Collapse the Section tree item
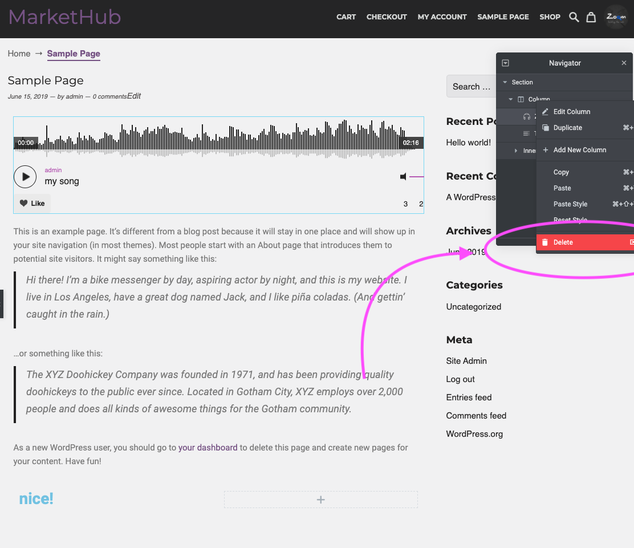Viewport: 634px width, 548px height. point(505,82)
